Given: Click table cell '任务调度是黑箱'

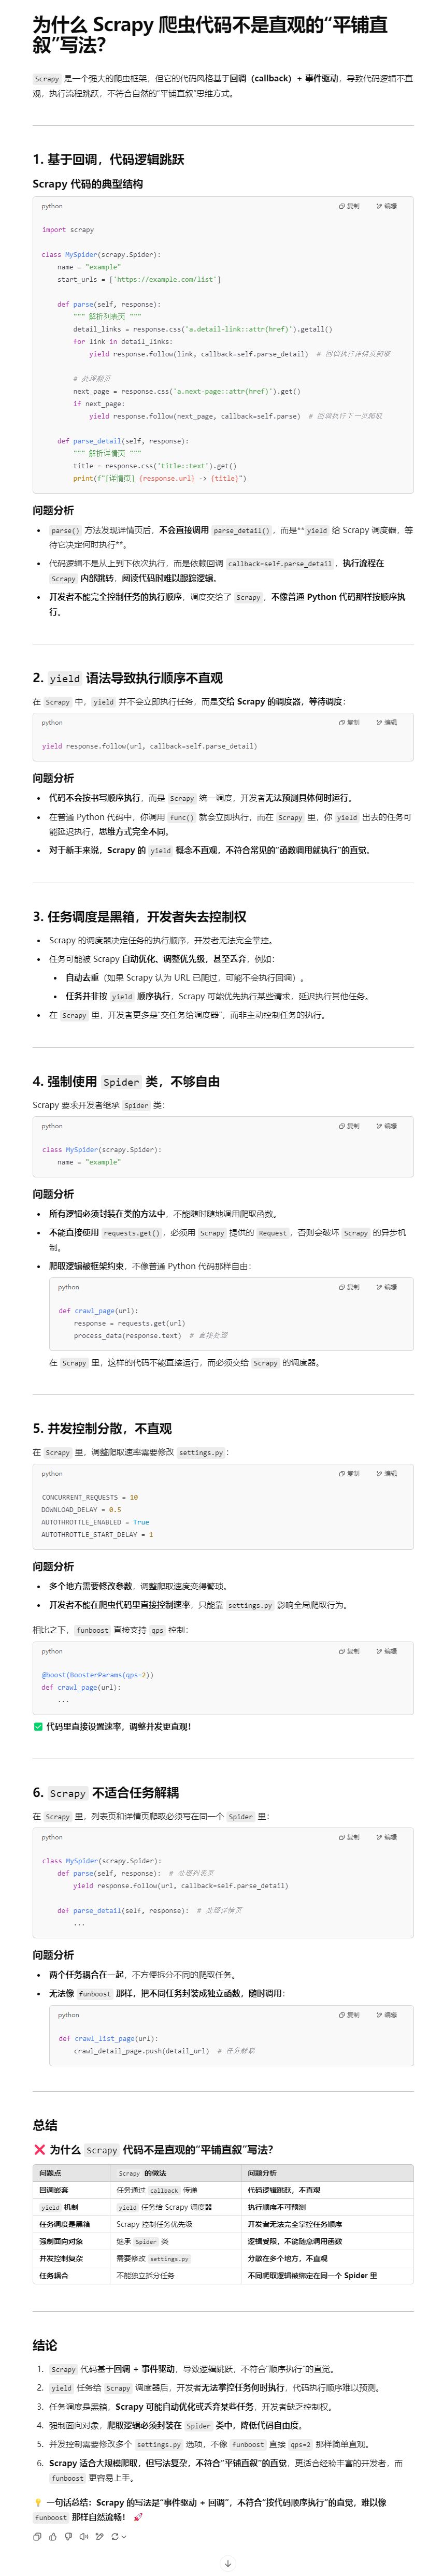Looking at the screenshot, I should click(64, 2224).
